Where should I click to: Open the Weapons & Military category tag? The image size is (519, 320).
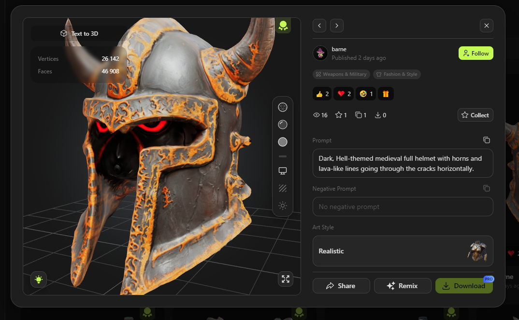341,74
